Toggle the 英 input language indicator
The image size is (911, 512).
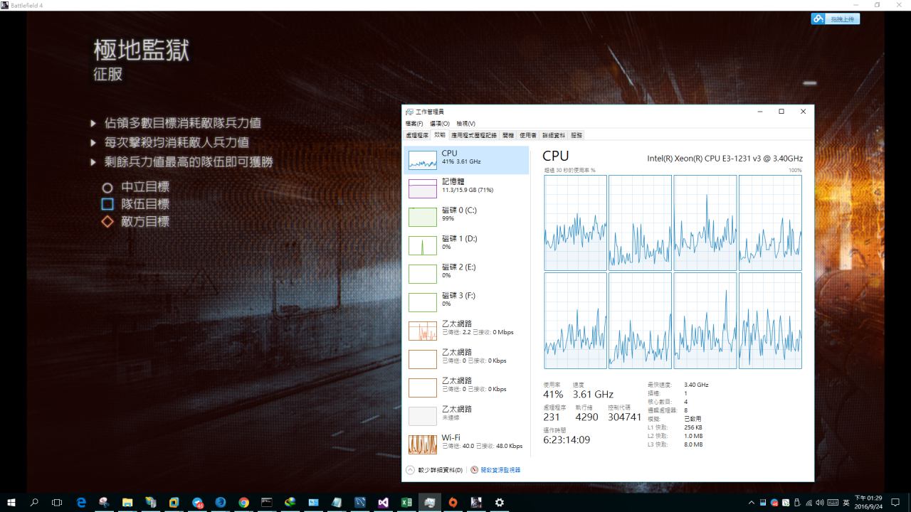846,503
